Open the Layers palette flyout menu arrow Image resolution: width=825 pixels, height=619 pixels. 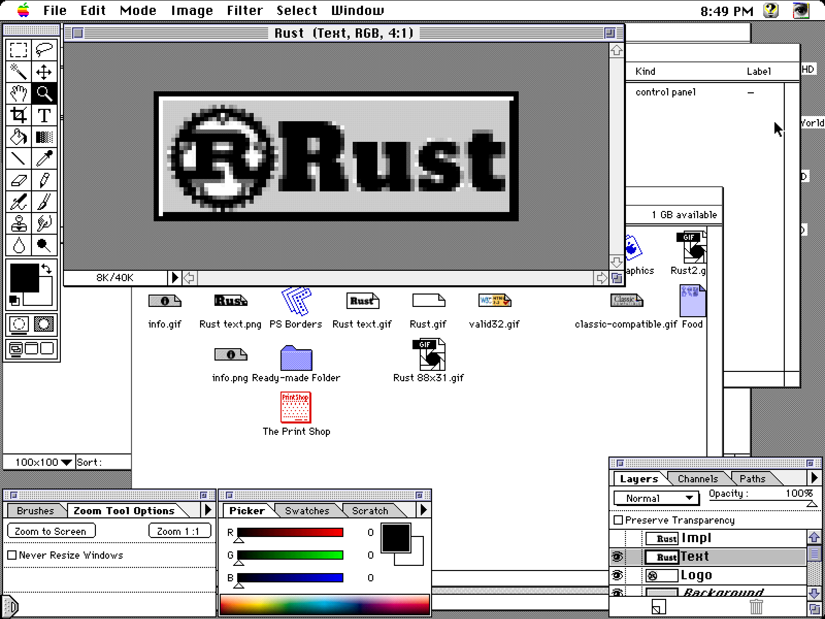814,478
